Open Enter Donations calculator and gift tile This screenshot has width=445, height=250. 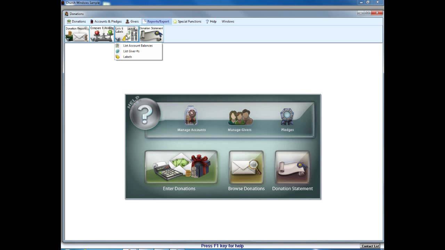pyautogui.click(x=181, y=167)
